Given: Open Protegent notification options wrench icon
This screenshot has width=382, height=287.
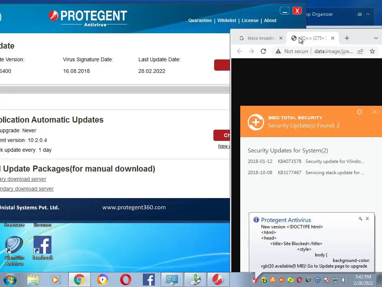Looking at the screenshot, I should pyautogui.click(x=360, y=218).
